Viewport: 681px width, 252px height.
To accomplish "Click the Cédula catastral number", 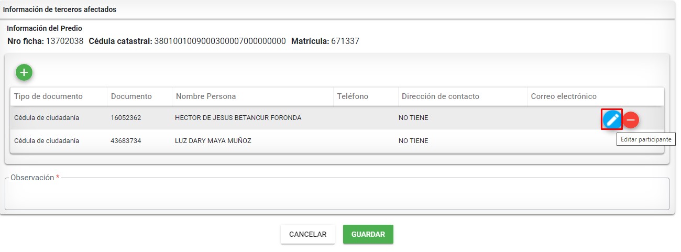I will pos(220,41).
